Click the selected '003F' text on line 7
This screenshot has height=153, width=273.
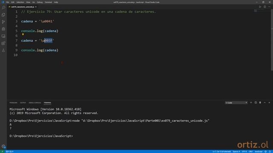tap(48, 41)
